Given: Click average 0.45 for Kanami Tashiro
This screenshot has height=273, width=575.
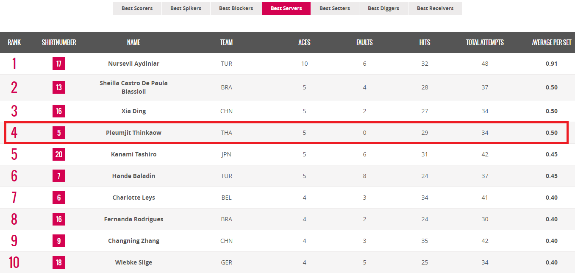Looking at the screenshot, I should click(552, 154).
